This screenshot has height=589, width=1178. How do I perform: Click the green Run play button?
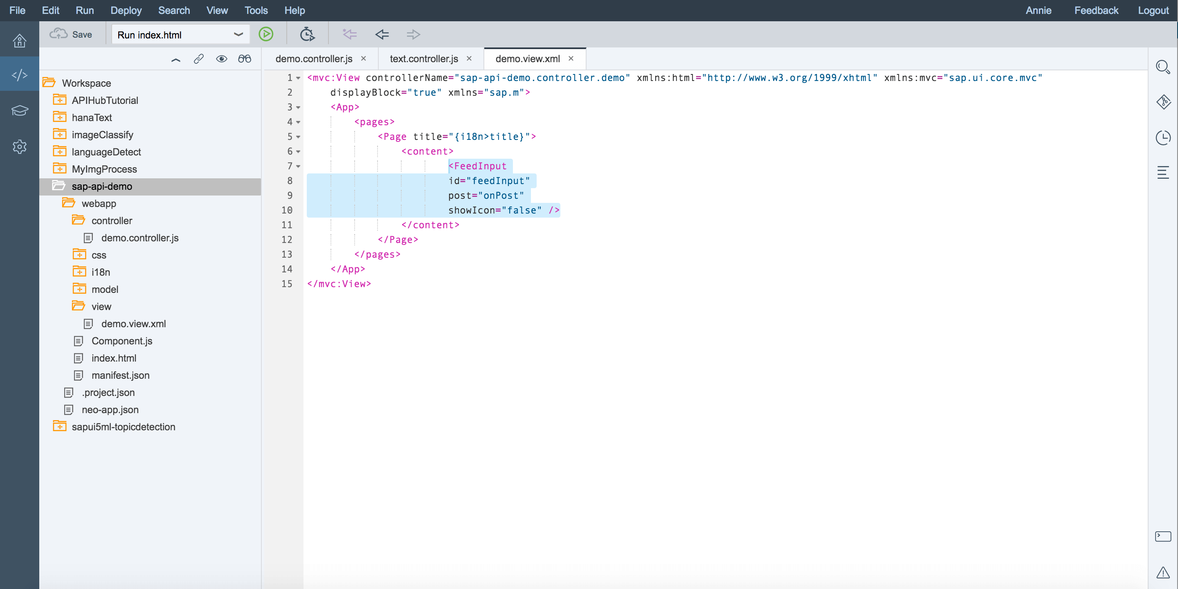(266, 34)
